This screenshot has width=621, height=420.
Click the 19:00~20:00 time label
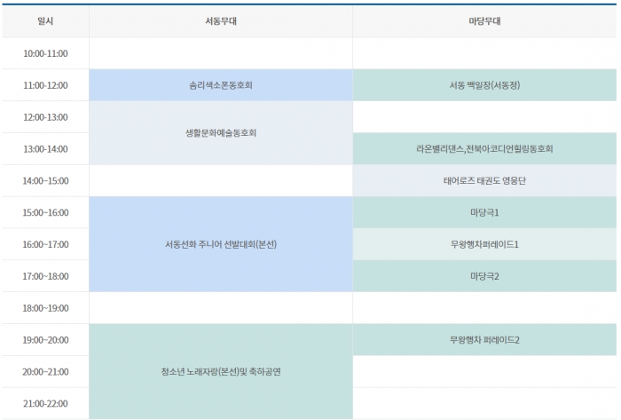pos(45,340)
